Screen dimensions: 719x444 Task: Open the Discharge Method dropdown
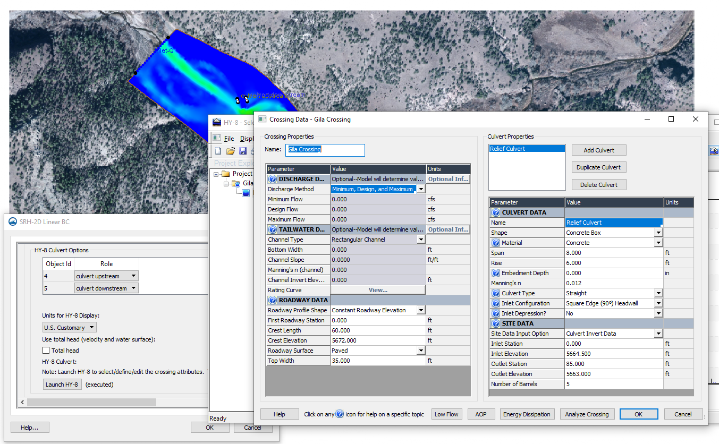(421, 189)
